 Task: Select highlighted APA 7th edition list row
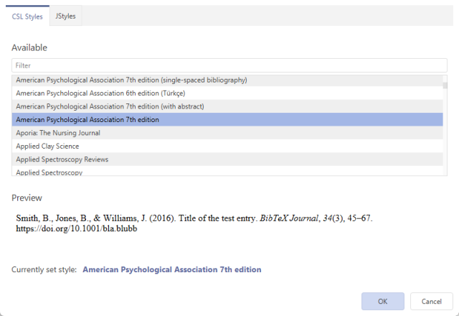(x=87, y=119)
